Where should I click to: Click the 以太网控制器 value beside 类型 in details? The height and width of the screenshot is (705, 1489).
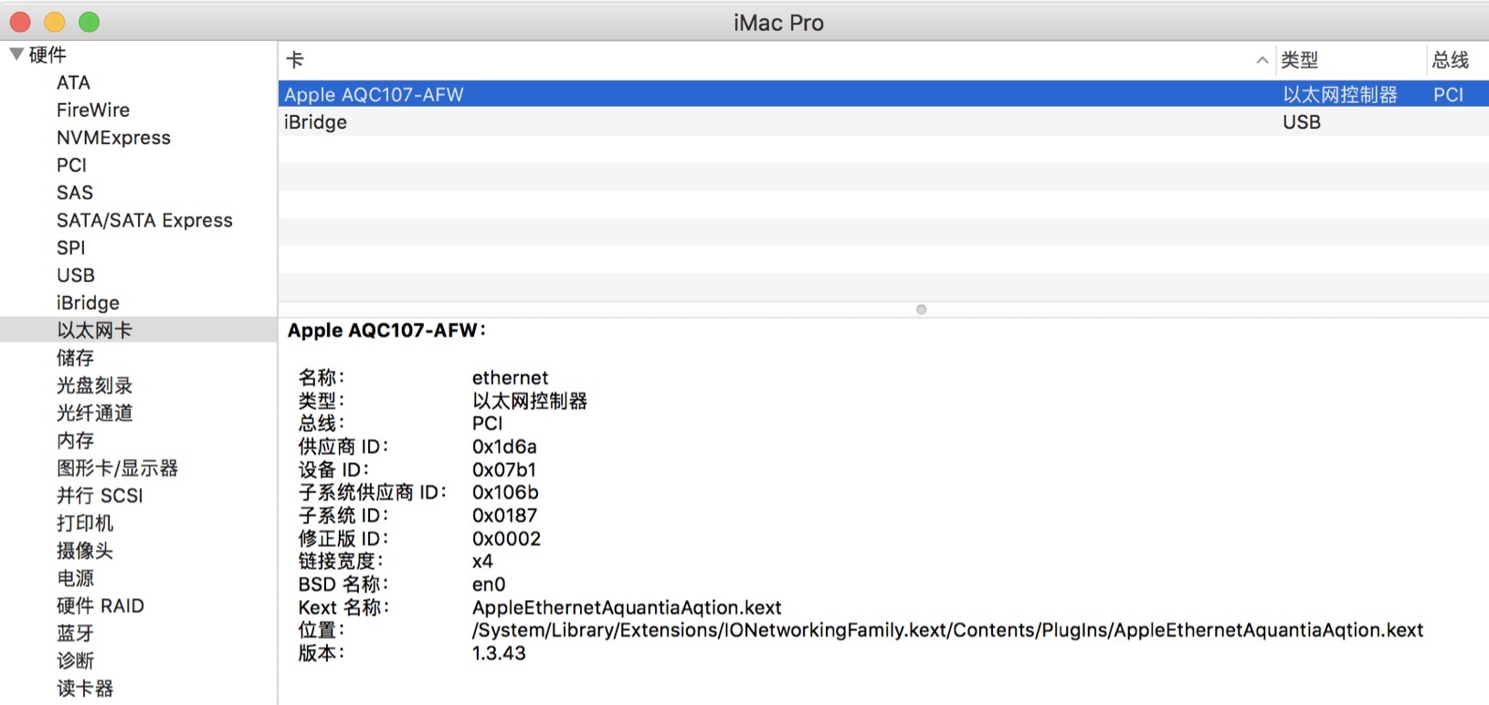[530, 401]
